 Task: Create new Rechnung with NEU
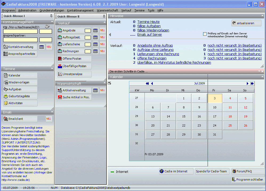pos(102,51)
